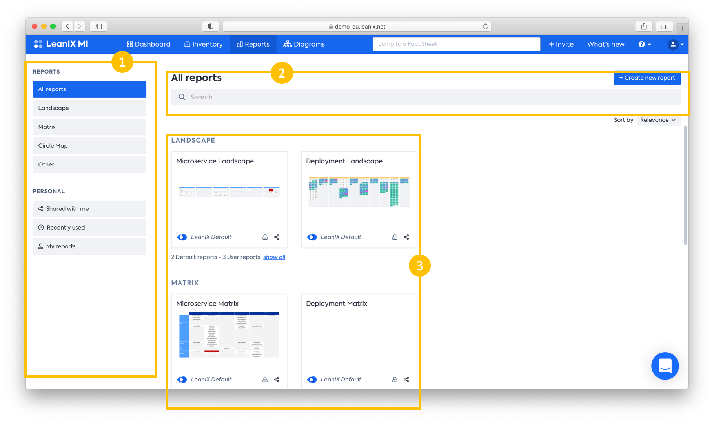Open Microservice Matrix report thumbnail
The image size is (714, 423).
tap(229, 334)
